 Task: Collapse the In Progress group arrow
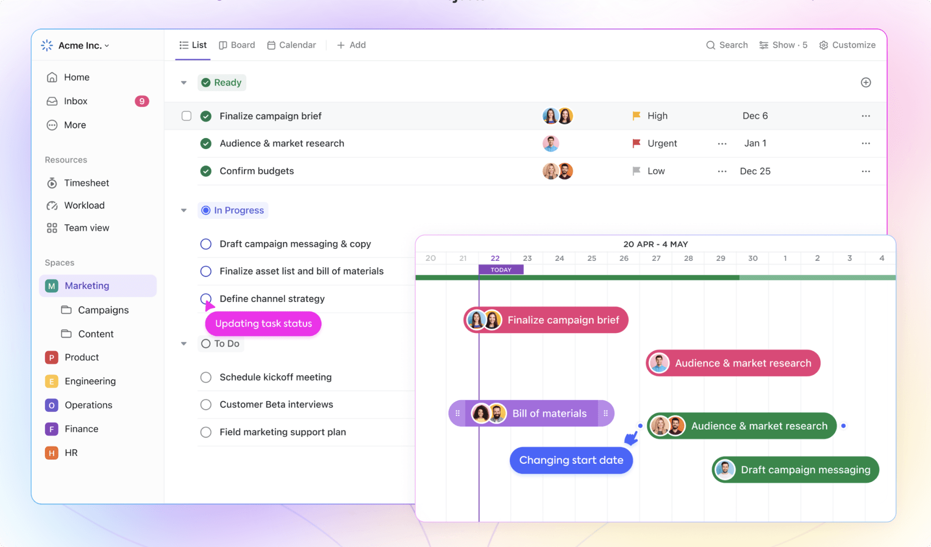click(184, 210)
